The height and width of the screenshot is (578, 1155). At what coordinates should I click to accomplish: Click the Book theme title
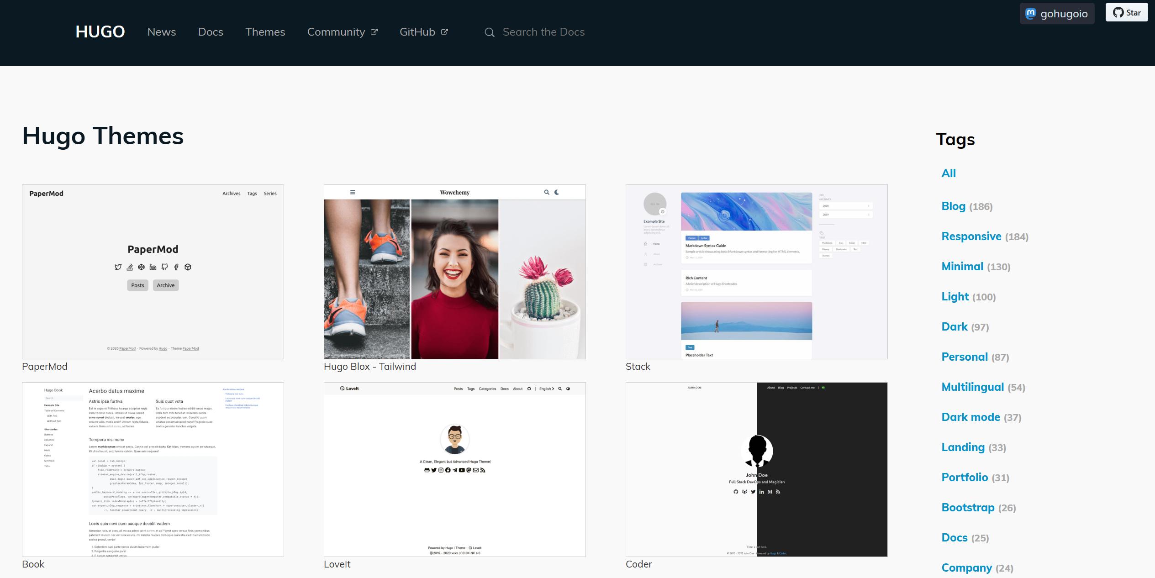[x=33, y=564]
